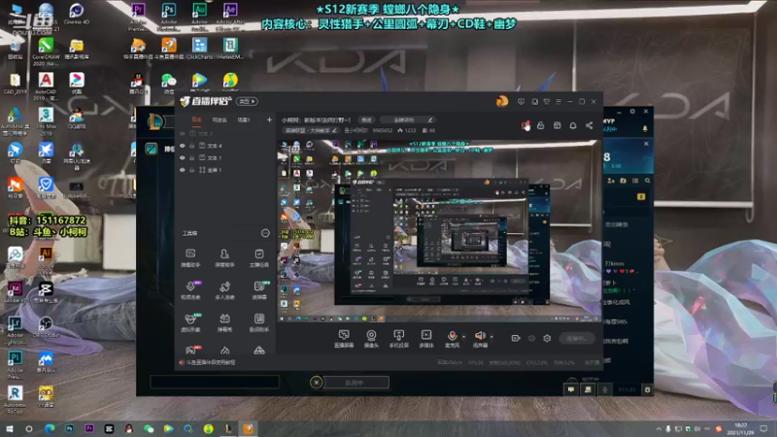Open Microsoft Edge from the taskbar
Viewport: 777px width, 437px height.
coord(50,428)
